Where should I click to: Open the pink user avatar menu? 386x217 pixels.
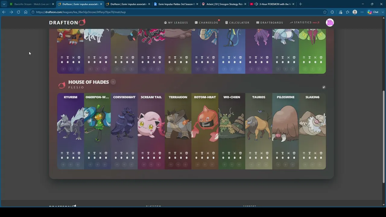330,23
